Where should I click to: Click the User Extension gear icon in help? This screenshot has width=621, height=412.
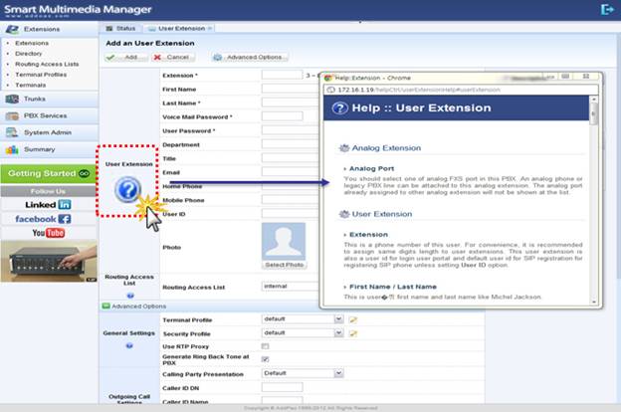coord(344,214)
